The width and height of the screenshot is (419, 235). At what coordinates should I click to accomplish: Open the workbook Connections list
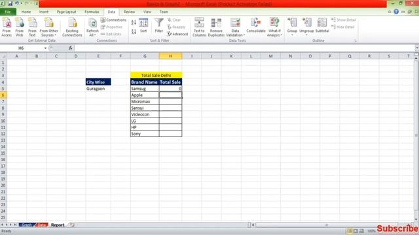(x=113, y=20)
